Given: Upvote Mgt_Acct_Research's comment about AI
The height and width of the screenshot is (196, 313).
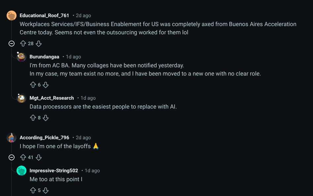Looking at the screenshot, I should click(x=33, y=118).
